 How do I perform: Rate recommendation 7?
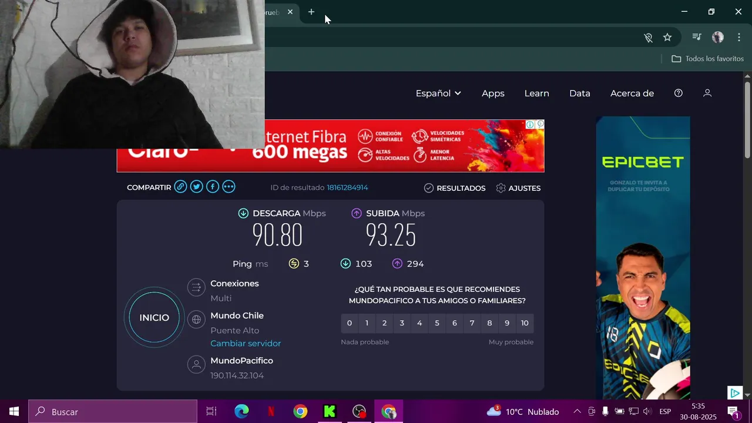coord(472,323)
